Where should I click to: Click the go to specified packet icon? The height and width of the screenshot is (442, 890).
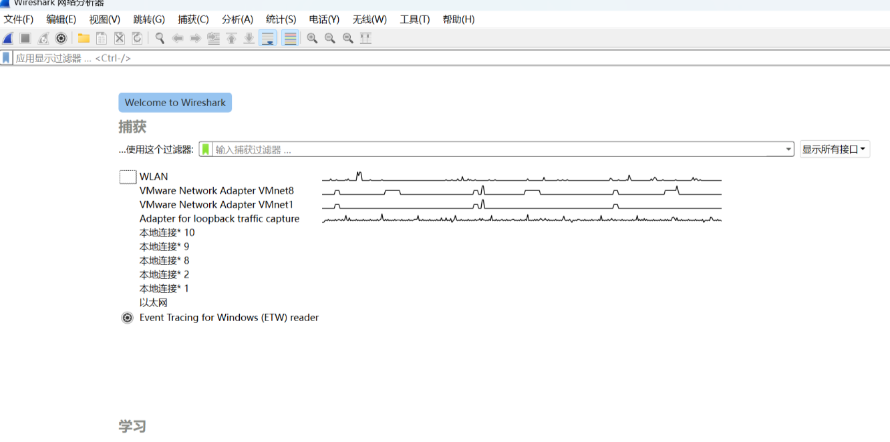pos(214,38)
